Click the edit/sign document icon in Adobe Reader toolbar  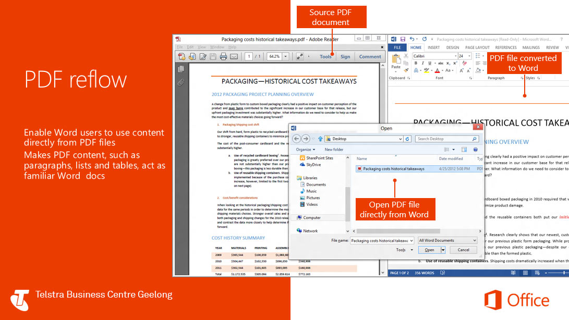tap(203, 57)
